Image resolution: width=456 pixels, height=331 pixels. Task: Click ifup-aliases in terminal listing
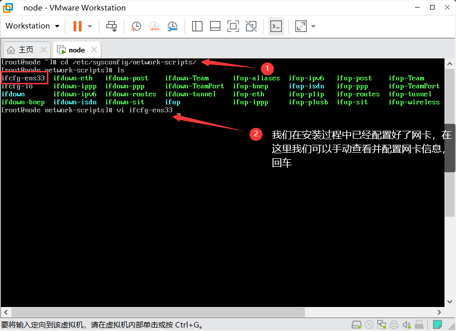256,78
